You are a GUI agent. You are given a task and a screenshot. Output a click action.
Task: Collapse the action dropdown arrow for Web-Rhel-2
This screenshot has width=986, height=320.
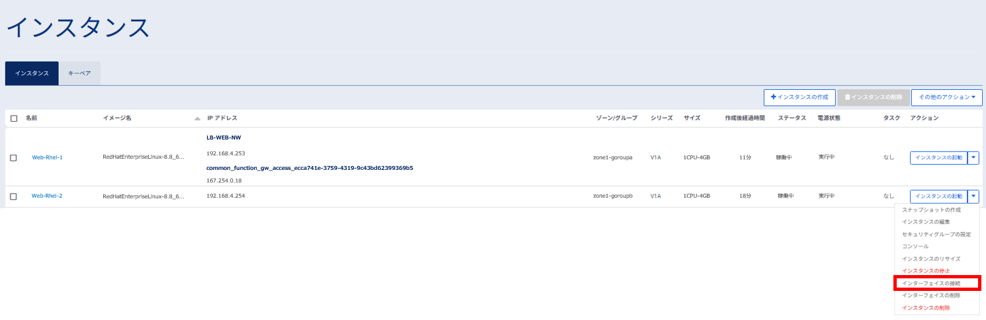click(x=973, y=196)
